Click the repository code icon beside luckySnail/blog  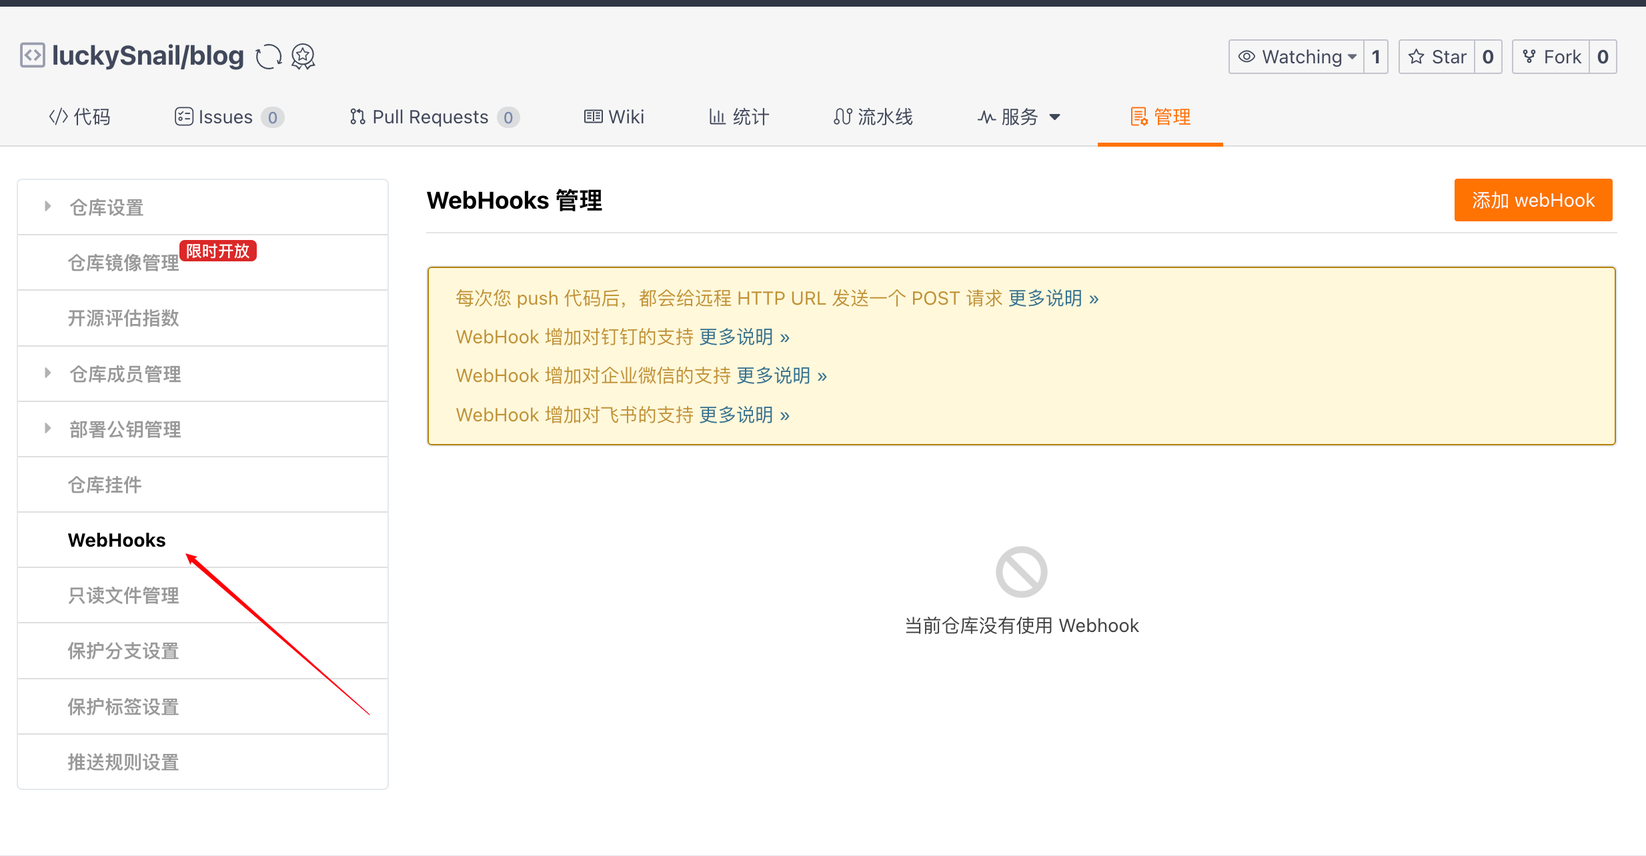[x=32, y=55]
